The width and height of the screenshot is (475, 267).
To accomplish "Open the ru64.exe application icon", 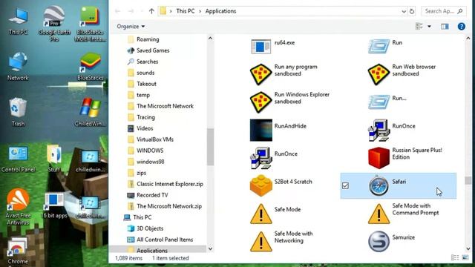I will (261, 47).
